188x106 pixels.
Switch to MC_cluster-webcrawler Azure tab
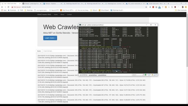point(135,4)
